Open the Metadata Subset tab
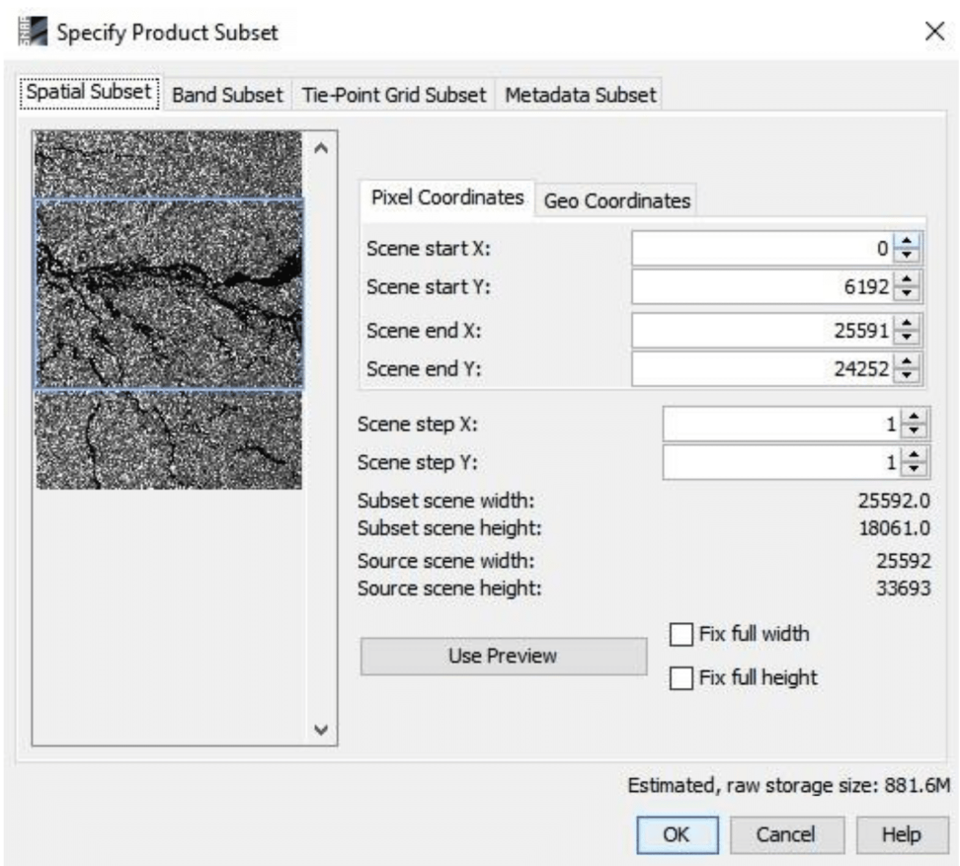960x866 pixels. 580,95
